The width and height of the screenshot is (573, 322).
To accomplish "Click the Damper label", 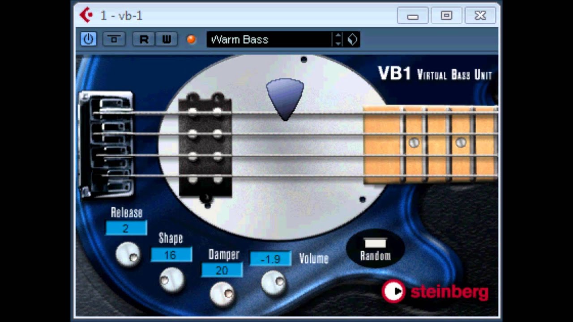I will point(224,254).
